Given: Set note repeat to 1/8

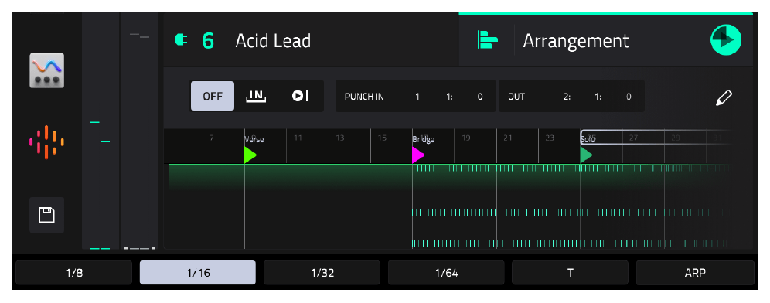Looking at the screenshot, I should 74,273.
